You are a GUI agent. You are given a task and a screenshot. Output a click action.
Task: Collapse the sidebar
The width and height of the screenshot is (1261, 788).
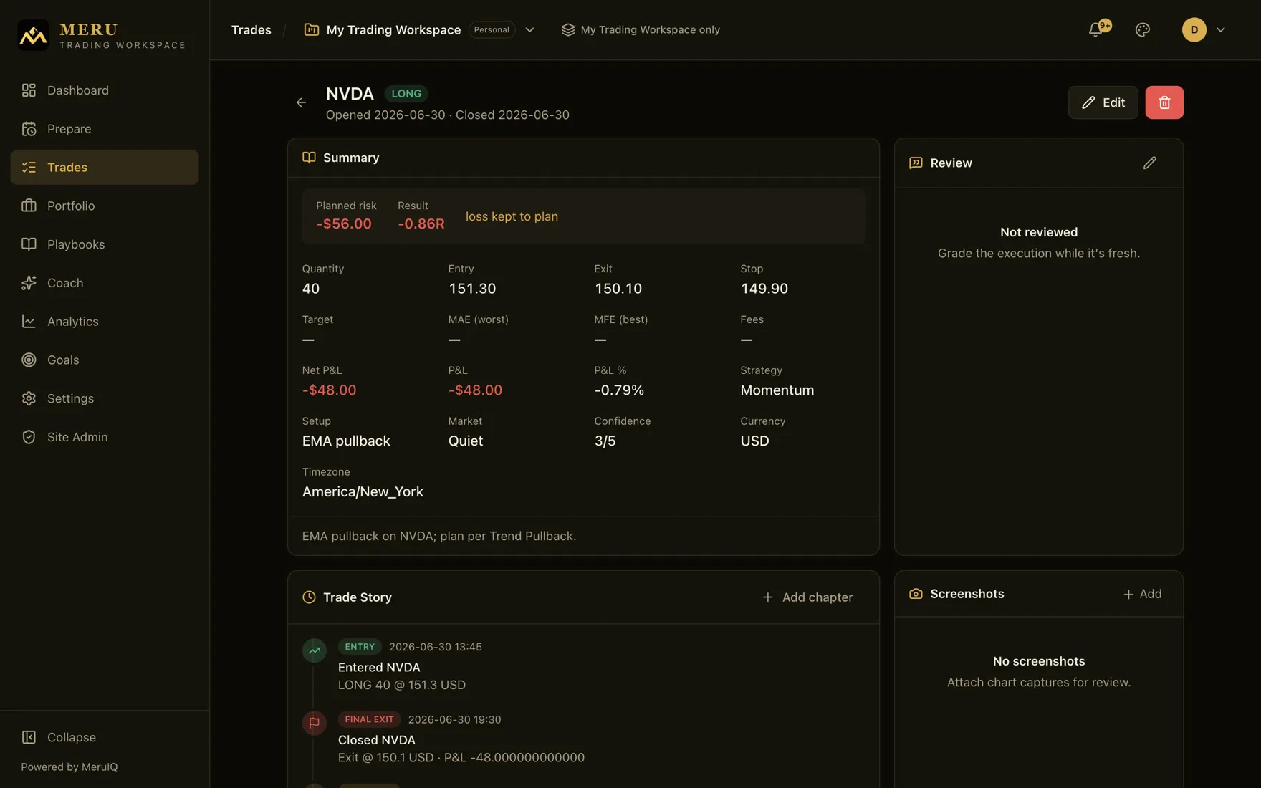point(104,737)
